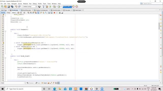163x91 pixels.
Task: Close the Find bar with X
Action: (160, 83)
